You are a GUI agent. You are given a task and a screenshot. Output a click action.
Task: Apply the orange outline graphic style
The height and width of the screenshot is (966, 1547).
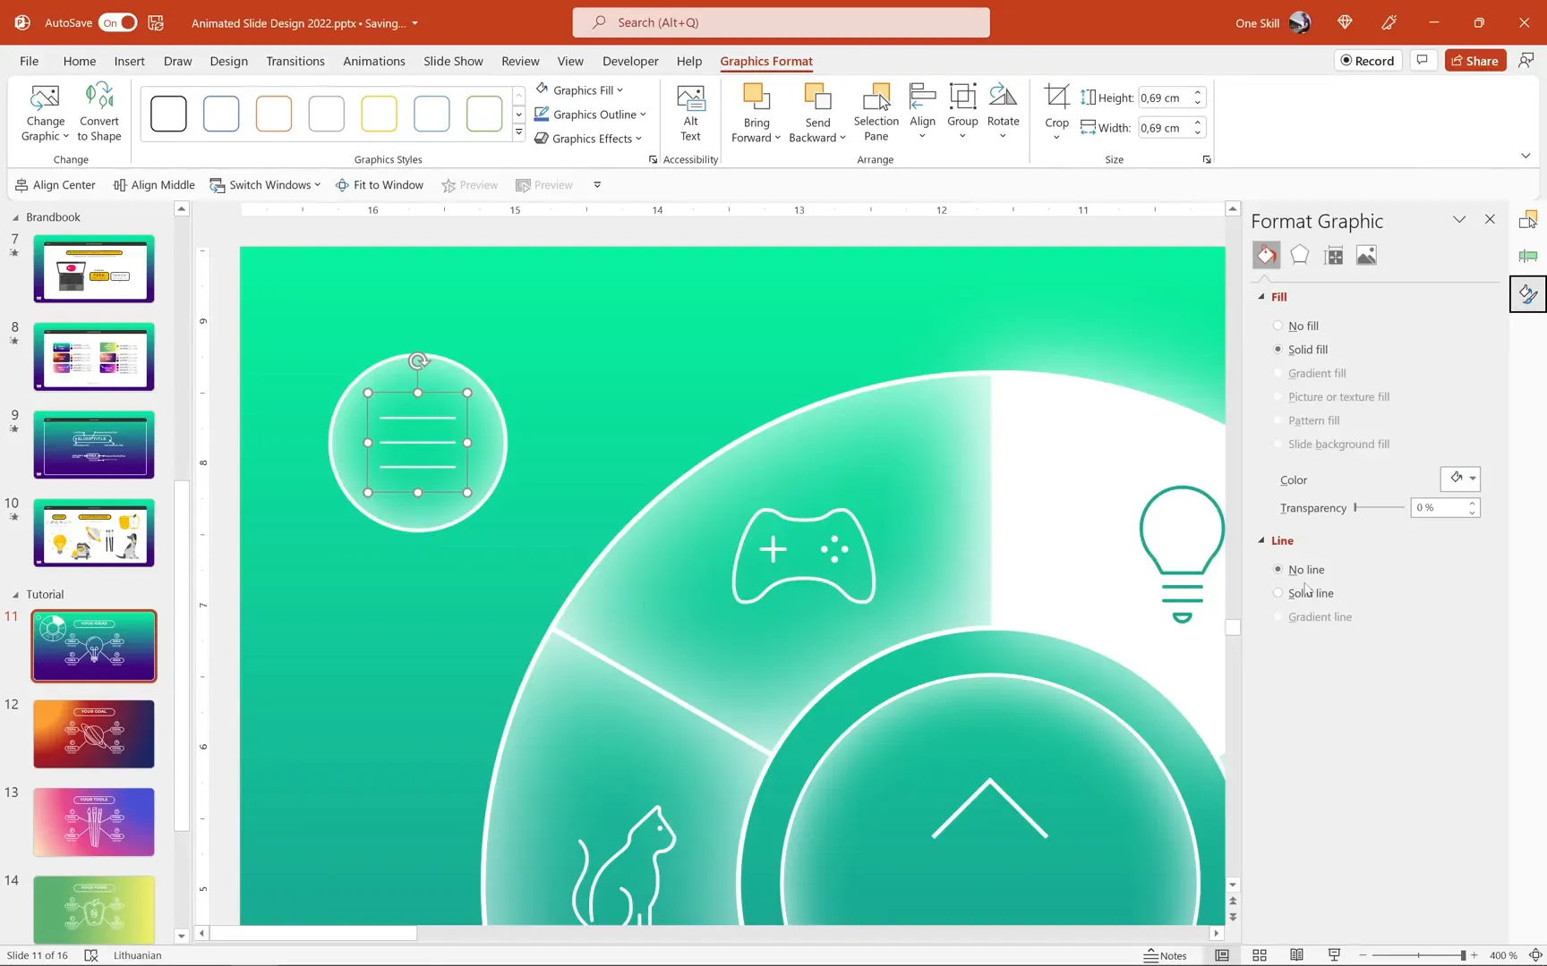(x=273, y=114)
